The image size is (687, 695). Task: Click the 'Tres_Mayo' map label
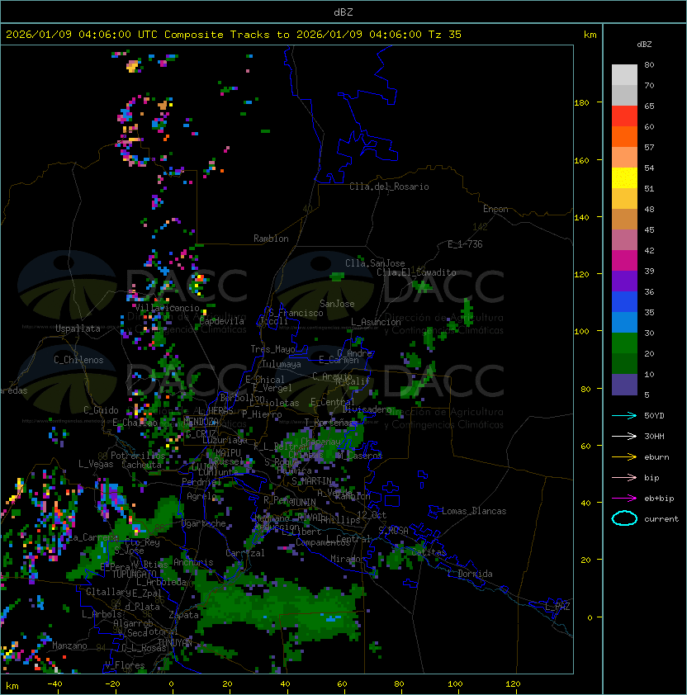click(x=272, y=349)
